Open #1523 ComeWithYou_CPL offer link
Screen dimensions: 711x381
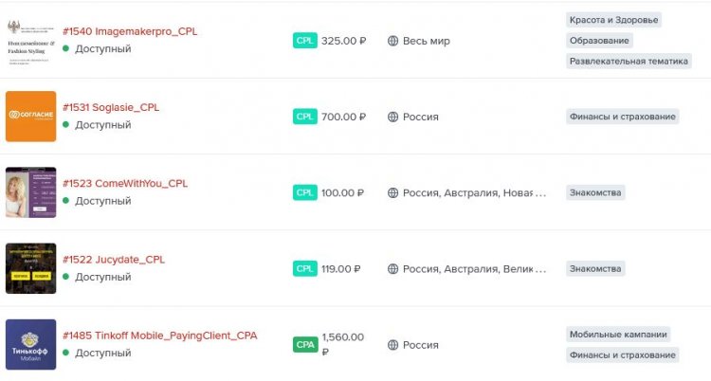click(125, 183)
